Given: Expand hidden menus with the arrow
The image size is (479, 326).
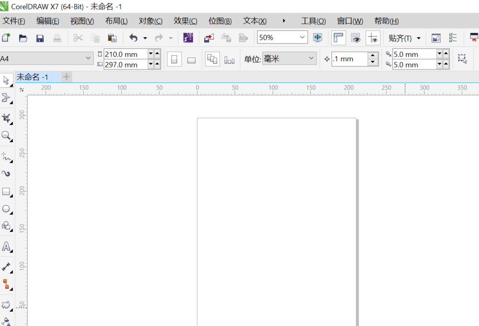Looking at the screenshot, I should (284, 21).
